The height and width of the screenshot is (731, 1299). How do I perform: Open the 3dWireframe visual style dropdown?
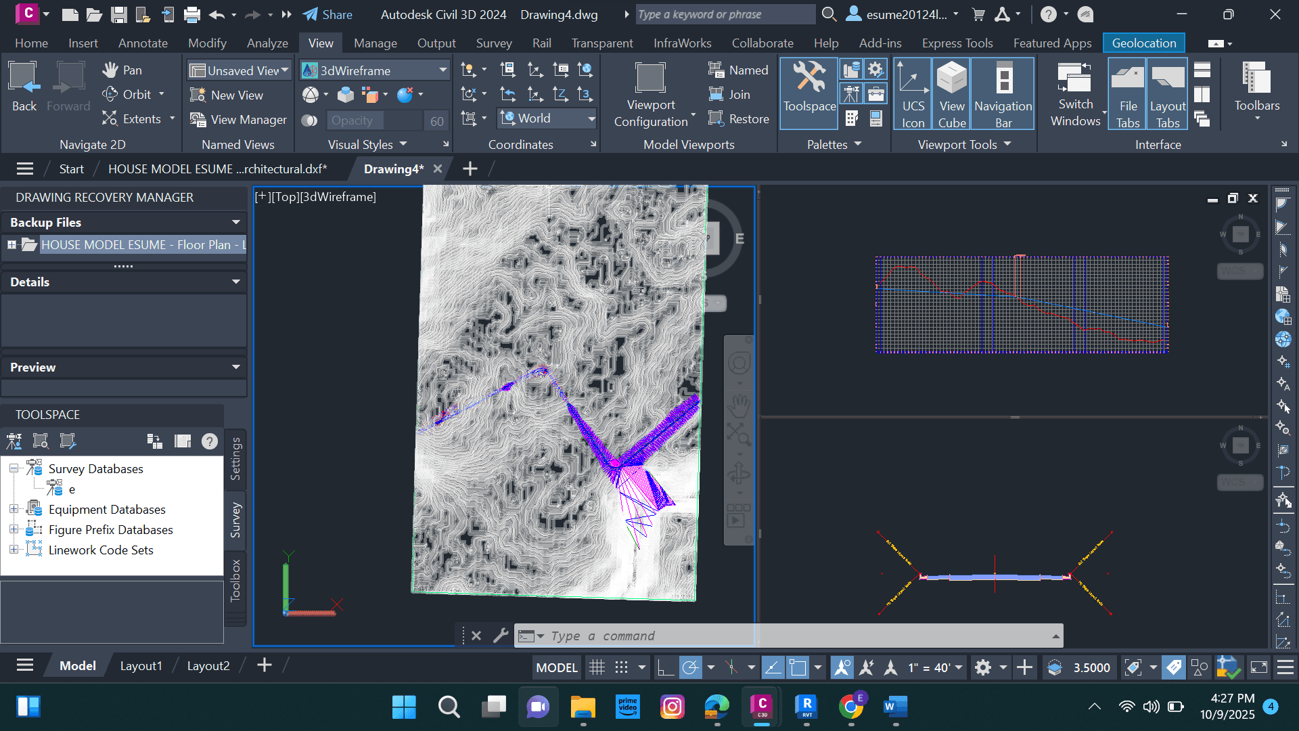click(x=442, y=70)
